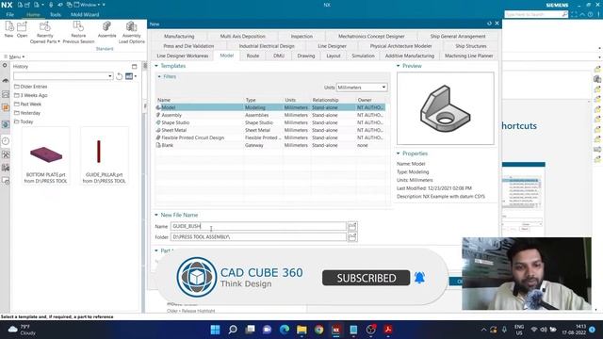The width and height of the screenshot is (603, 339).
Task: Open the Menu dropdown
Action: point(15,56)
